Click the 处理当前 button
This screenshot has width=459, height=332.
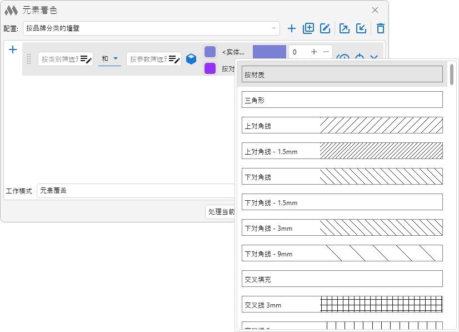tap(221, 212)
